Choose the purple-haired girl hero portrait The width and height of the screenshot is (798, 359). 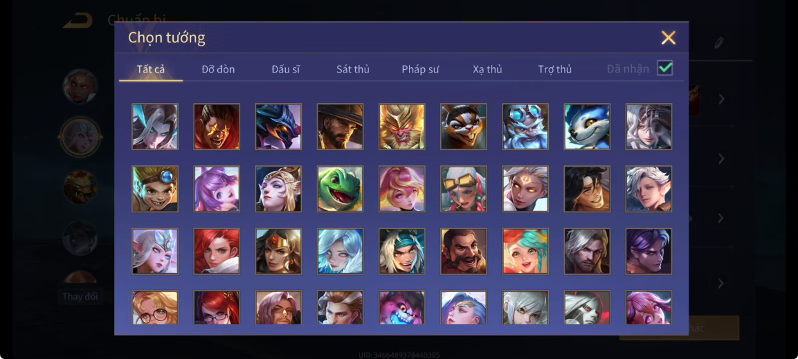tap(217, 189)
